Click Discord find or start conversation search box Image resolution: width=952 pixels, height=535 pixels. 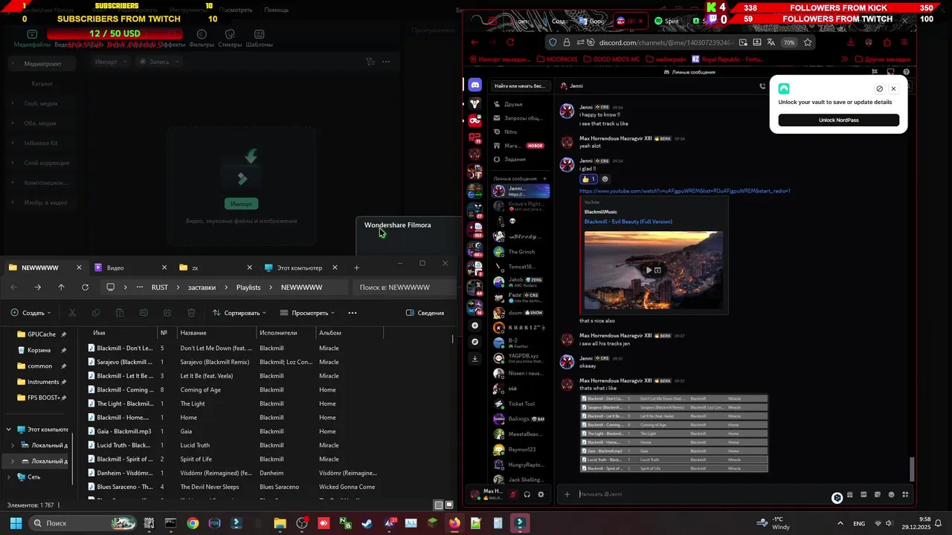[521, 86]
